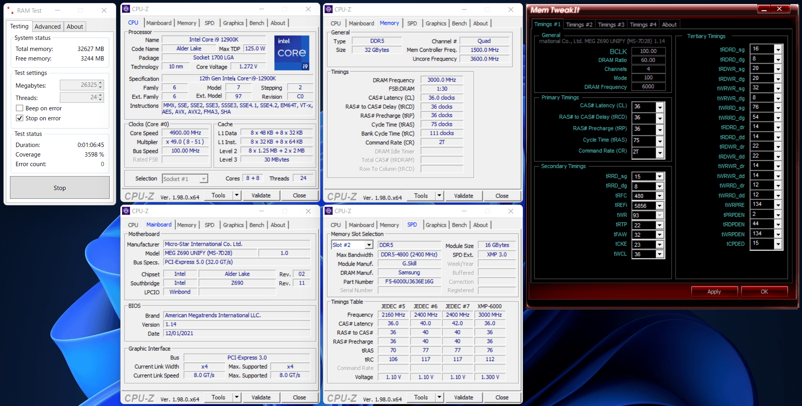This screenshot has width=802, height=406.
Task: Click the BIOS Version value 1.14
Action: (237, 324)
